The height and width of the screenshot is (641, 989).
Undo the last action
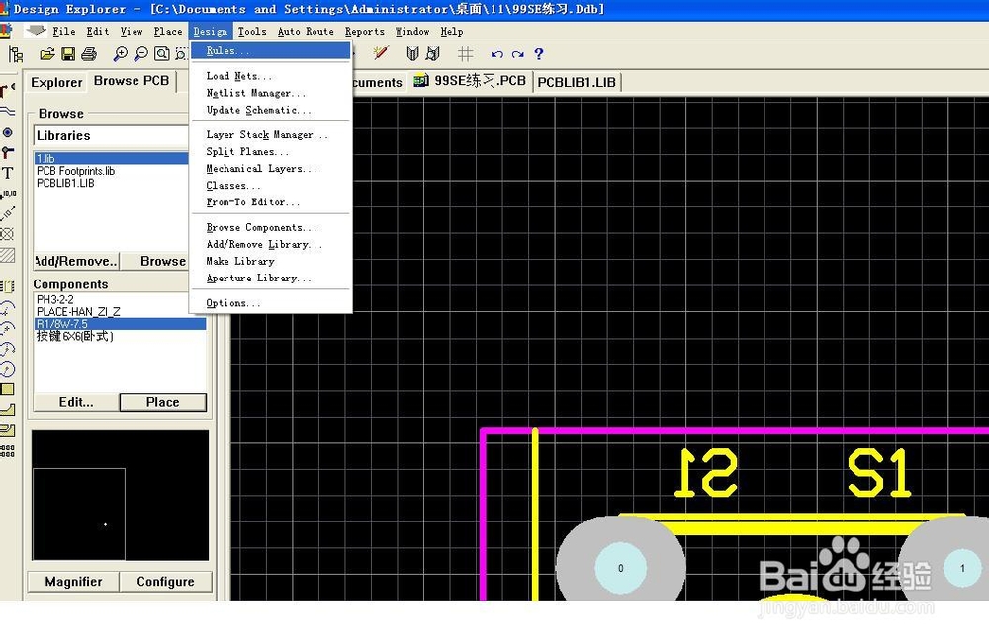pos(497,54)
